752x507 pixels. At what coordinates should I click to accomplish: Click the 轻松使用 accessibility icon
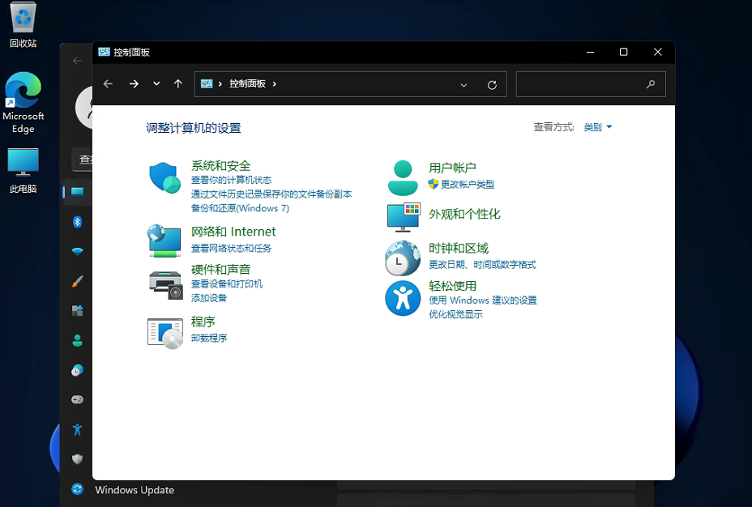[403, 298]
